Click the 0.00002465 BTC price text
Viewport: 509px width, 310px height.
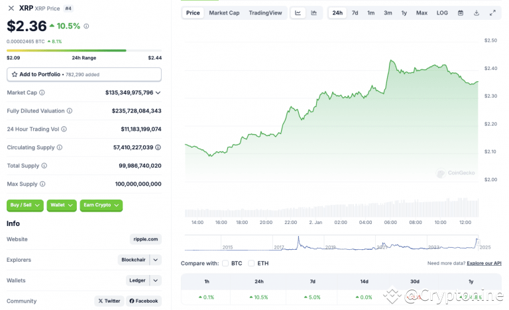(26, 42)
